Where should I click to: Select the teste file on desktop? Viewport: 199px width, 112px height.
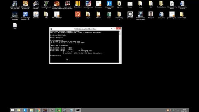pos(15,26)
